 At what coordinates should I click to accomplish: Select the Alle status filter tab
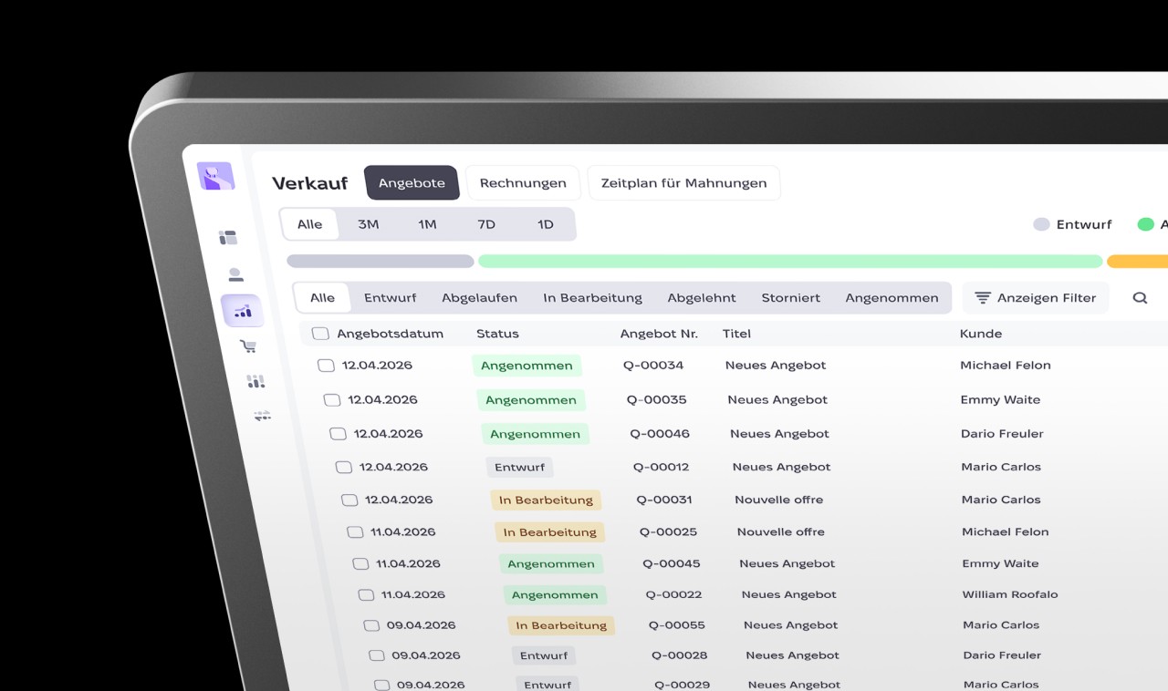[x=322, y=298]
